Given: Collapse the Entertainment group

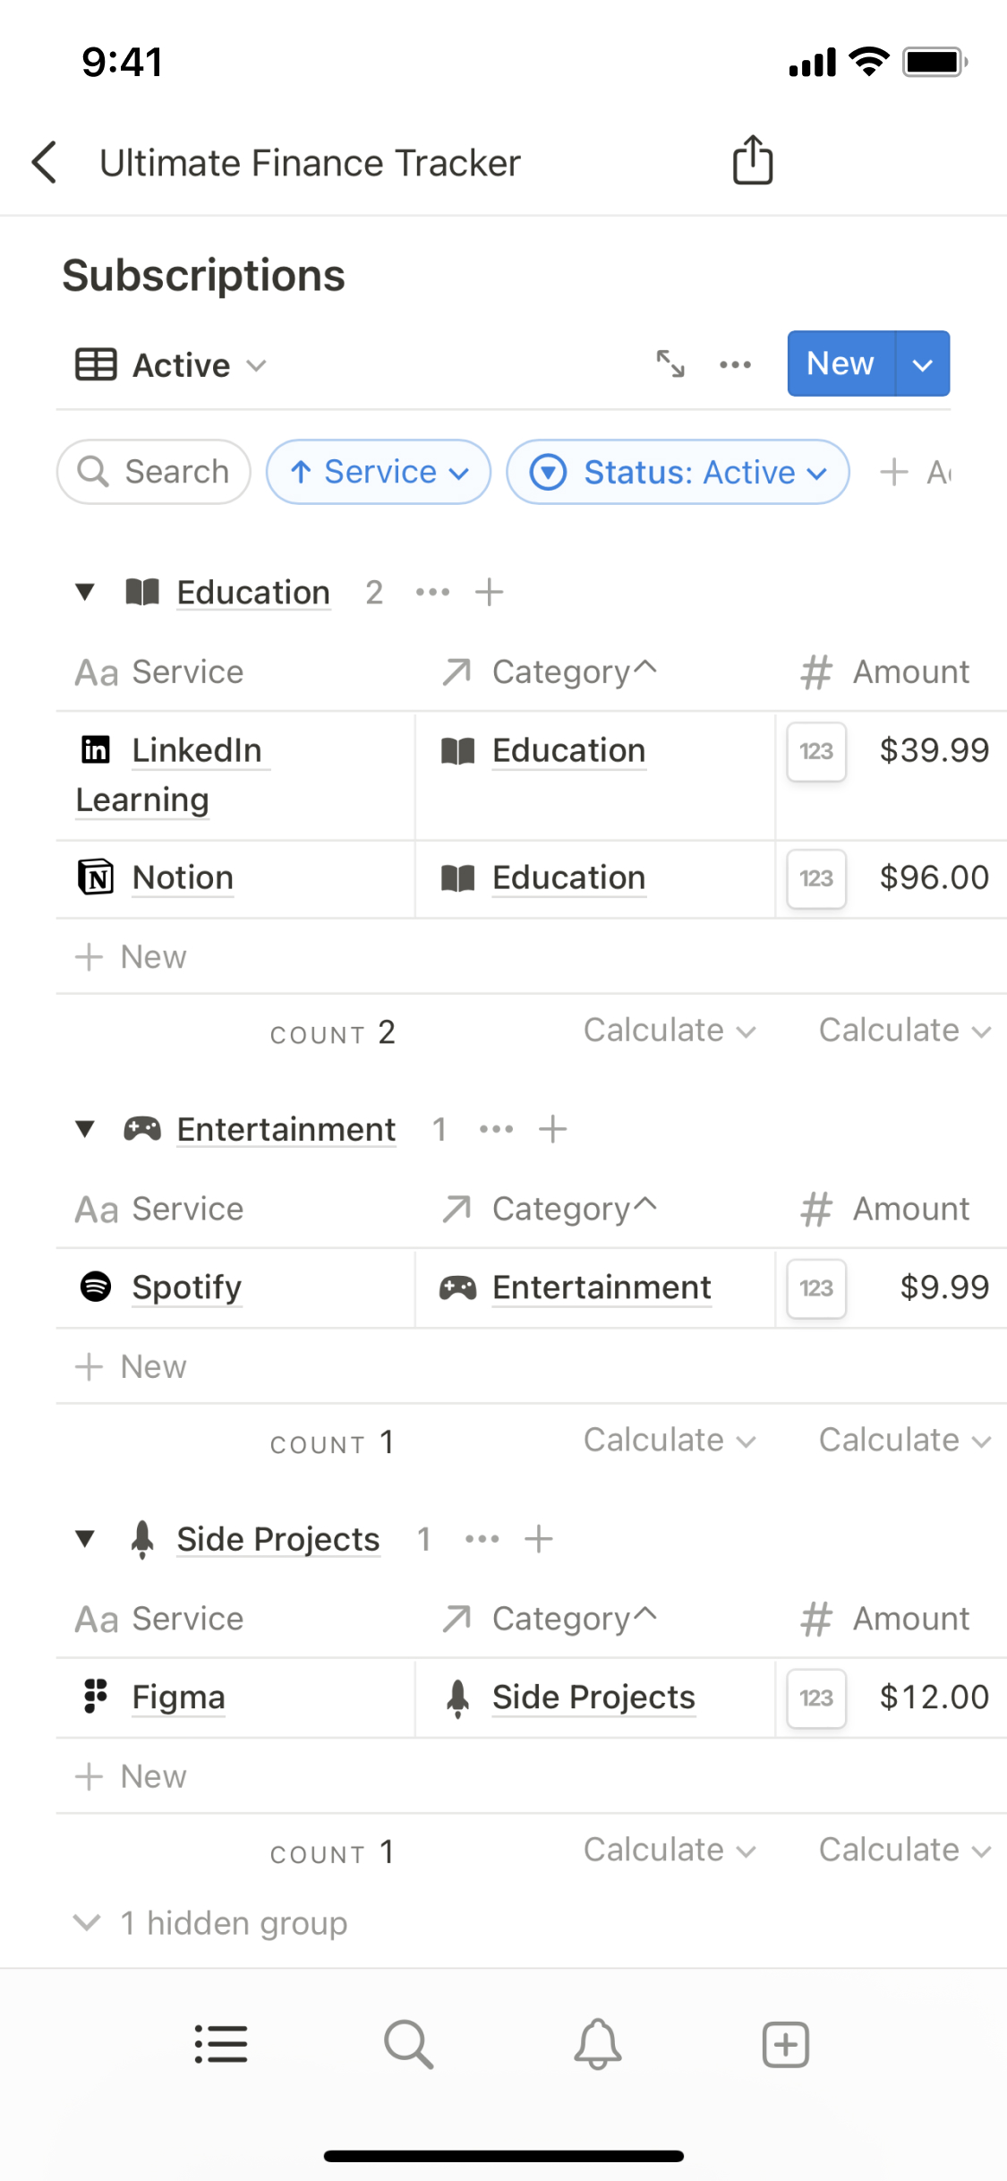Looking at the screenshot, I should point(85,1129).
